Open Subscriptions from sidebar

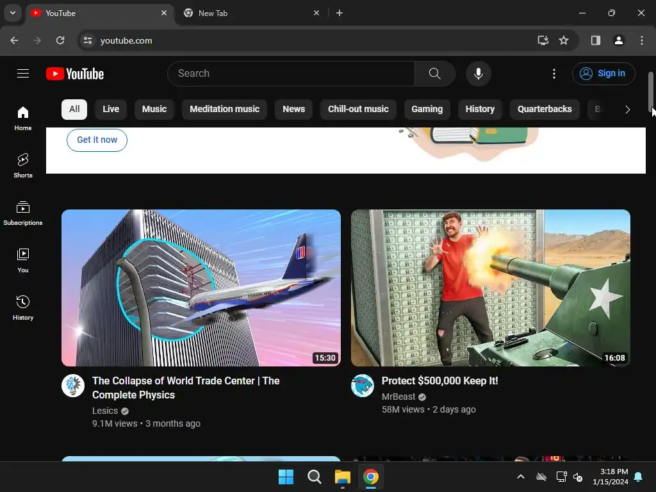tap(23, 213)
